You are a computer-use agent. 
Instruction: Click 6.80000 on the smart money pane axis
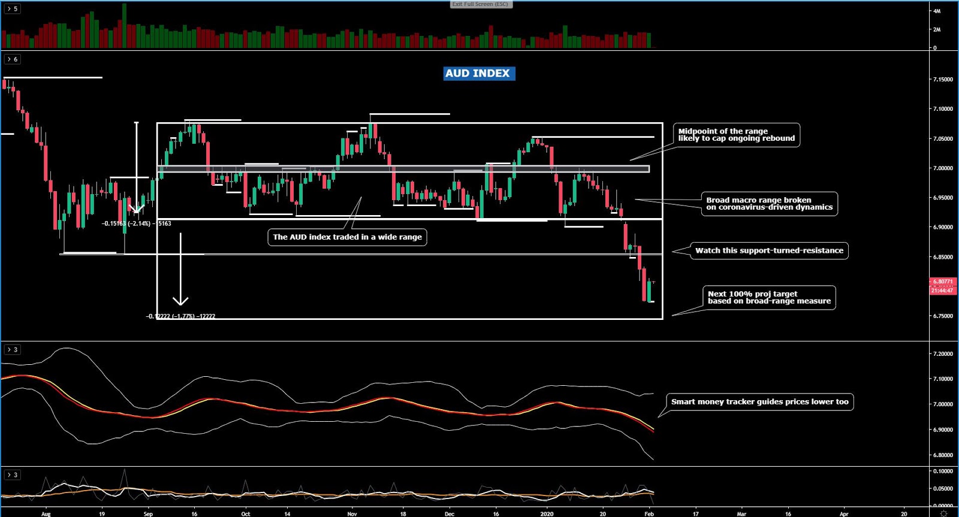coord(943,455)
